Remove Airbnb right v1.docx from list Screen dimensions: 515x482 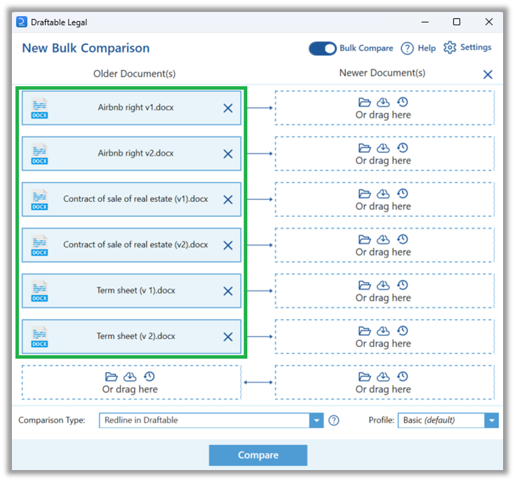(228, 108)
